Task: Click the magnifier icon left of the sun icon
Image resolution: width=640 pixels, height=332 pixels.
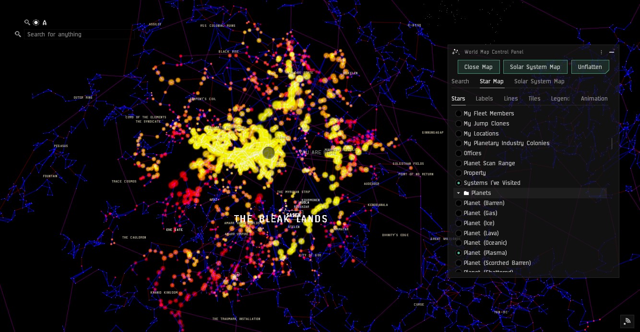Action: 27,23
